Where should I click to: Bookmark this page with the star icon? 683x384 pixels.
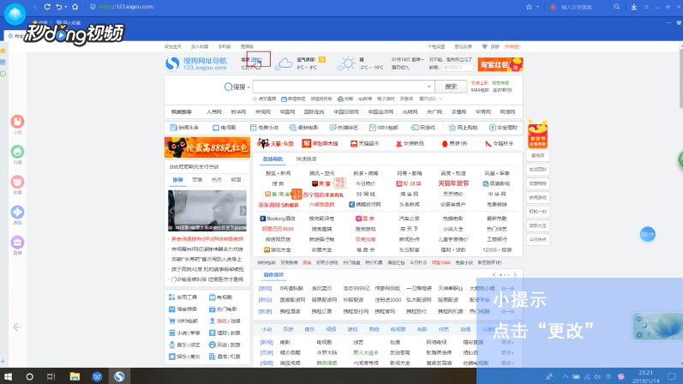click(x=529, y=7)
